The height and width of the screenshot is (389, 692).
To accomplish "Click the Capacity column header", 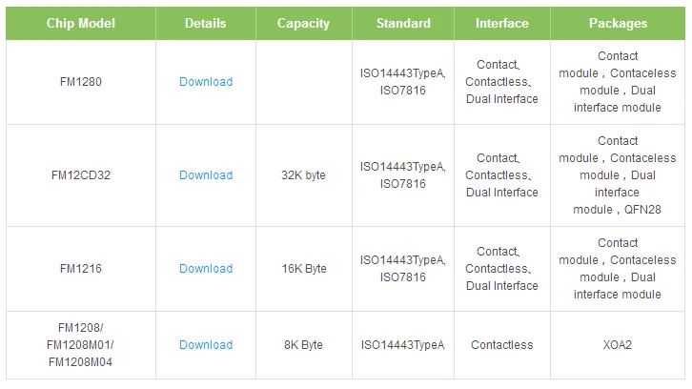I will click(304, 24).
